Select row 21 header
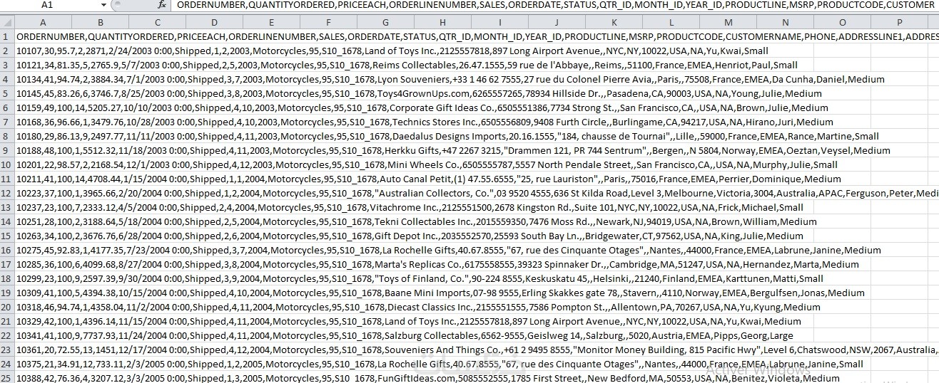The height and width of the screenshot is (383, 939). click(x=7, y=321)
